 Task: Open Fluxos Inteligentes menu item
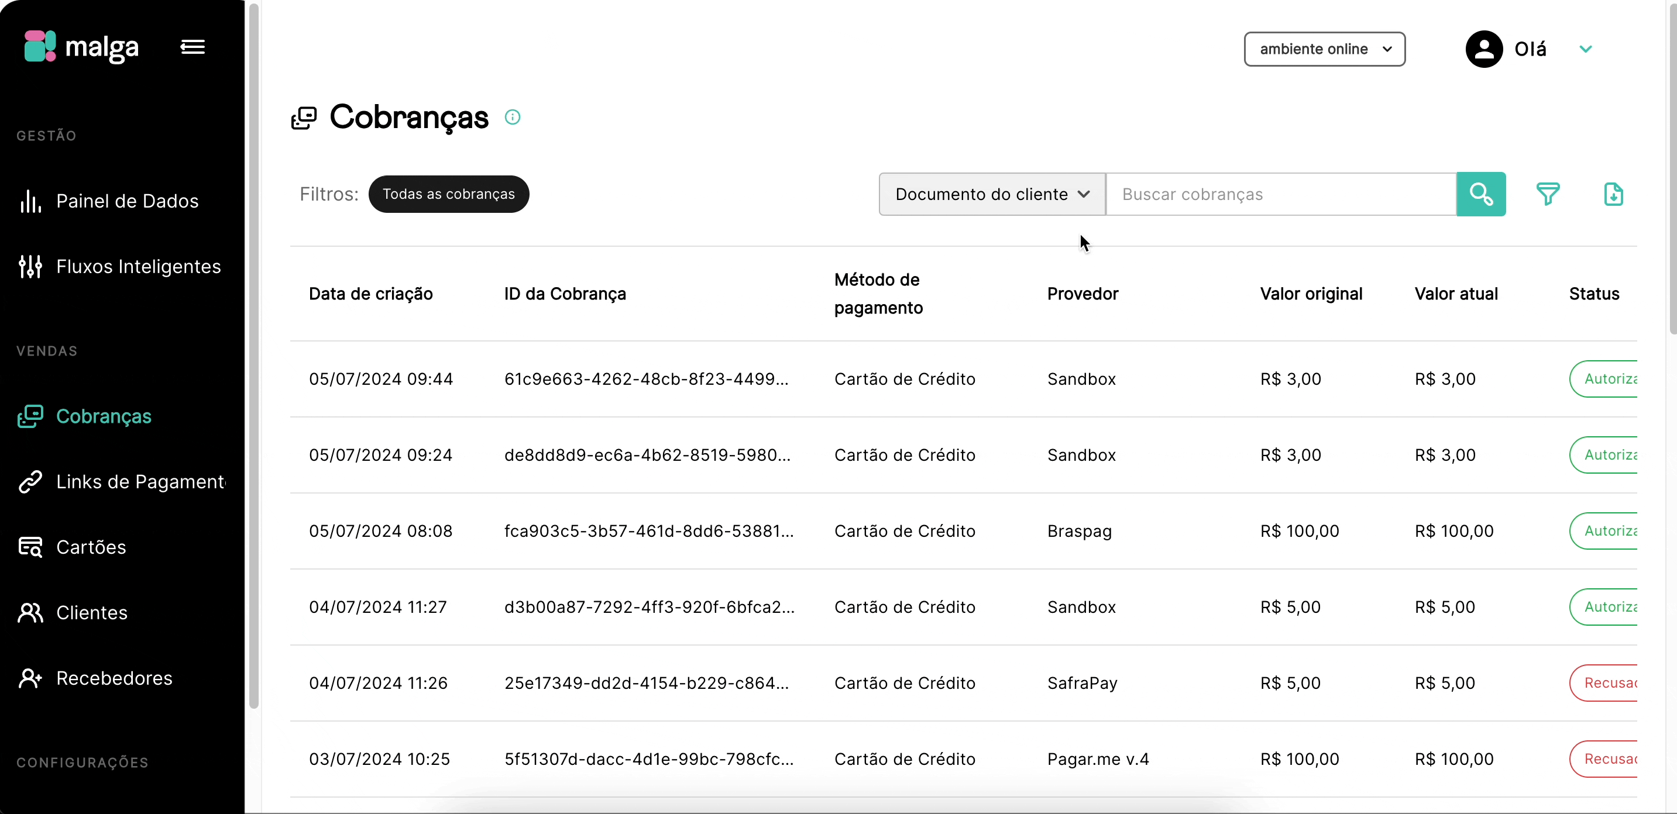coord(138,267)
